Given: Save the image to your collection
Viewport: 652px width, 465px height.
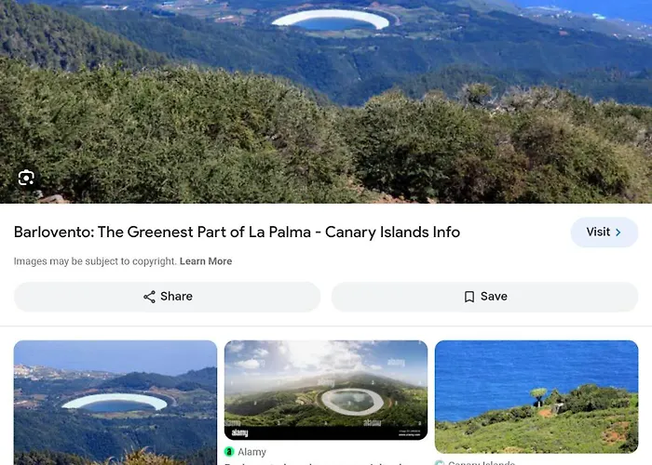Looking at the screenshot, I should (485, 297).
